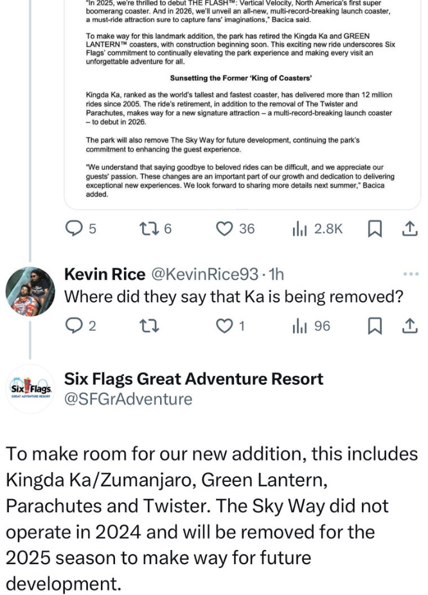Open the Six Flags logo avatar
This screenshot has height=595, width=428.
point(30,389)
